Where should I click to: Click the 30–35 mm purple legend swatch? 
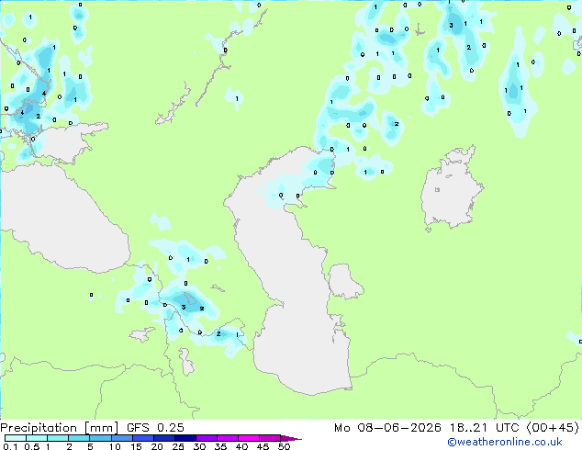[x=206, y=438]
